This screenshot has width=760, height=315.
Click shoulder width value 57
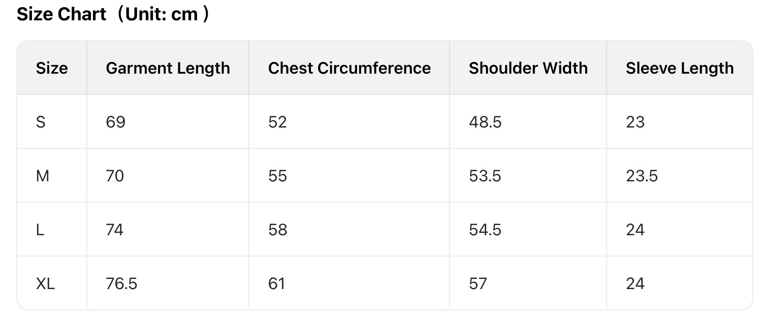click(478, 283)
